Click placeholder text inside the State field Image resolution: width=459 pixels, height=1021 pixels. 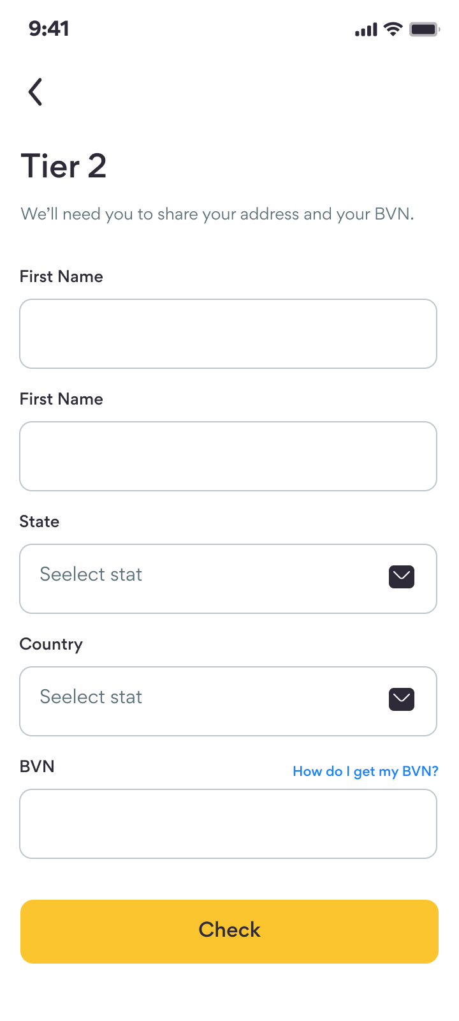[91, 574]
